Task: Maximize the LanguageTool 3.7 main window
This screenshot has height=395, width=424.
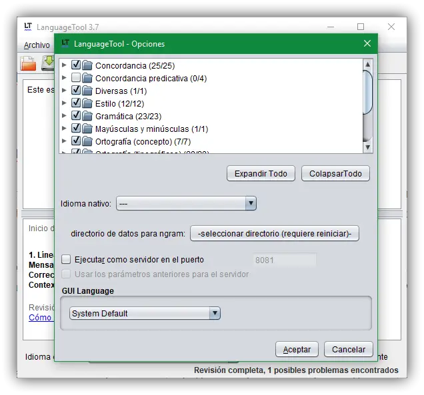Action: (361, 27)
